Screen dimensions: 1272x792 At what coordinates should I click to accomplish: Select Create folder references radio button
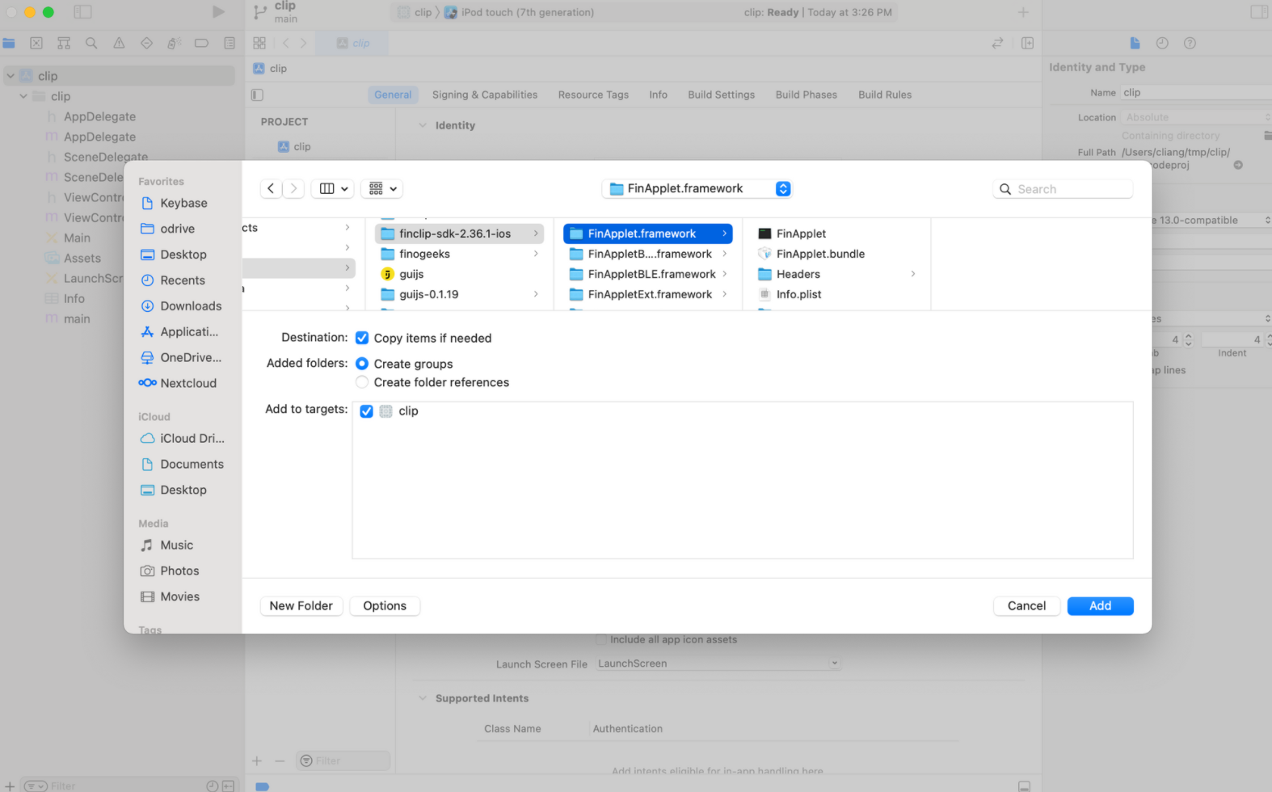point(362,382)
